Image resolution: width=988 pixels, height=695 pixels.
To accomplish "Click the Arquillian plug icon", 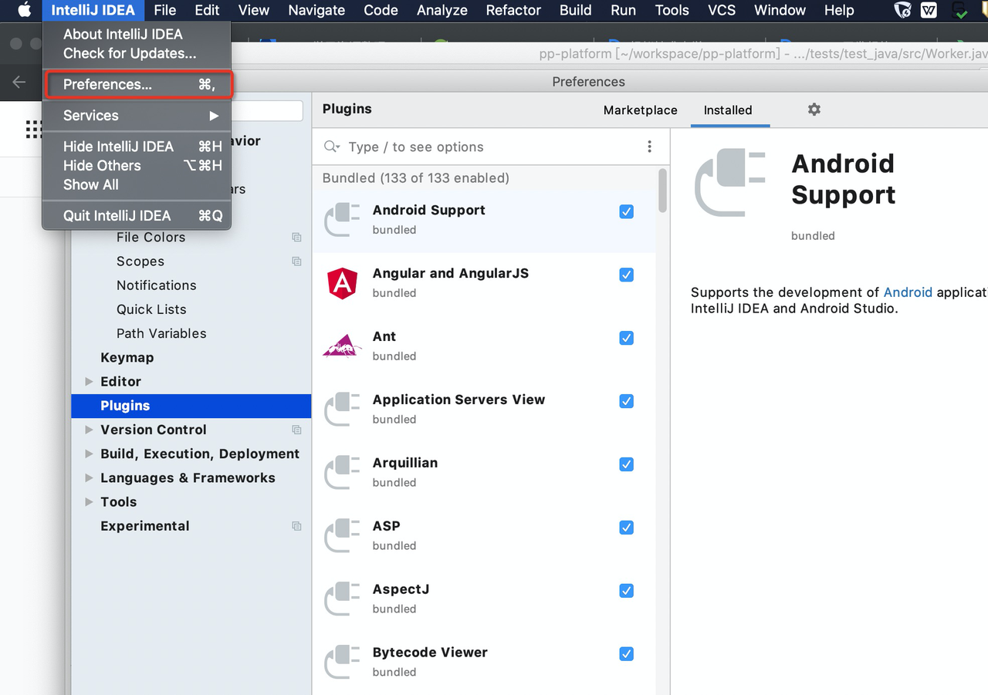I will [x=342, y=473].
